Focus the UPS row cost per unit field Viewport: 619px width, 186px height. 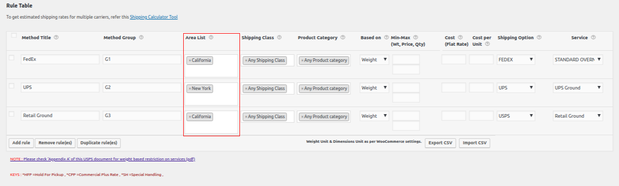point(481,87)
